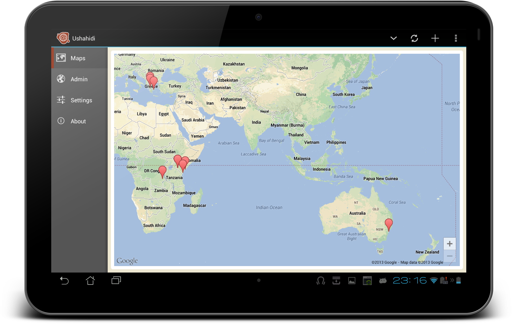This screenshot has width=512, height=324.
Task: Click the Wi-Fi signal status icon
Action: 434,281
